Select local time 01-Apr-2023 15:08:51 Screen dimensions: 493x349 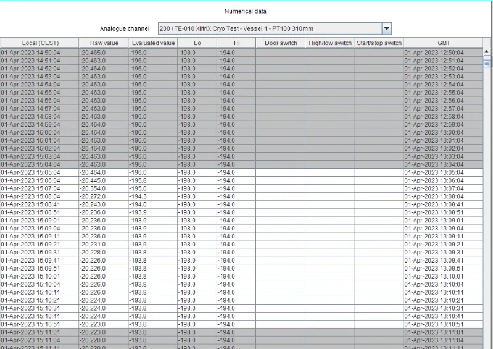pos(30,212)
